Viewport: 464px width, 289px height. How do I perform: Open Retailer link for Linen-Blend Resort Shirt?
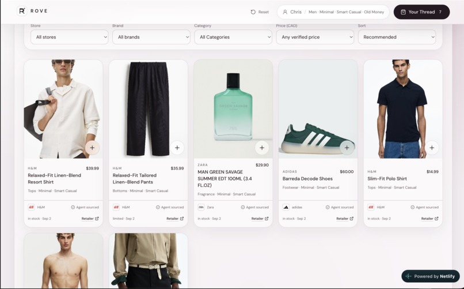tap(90, 219)
